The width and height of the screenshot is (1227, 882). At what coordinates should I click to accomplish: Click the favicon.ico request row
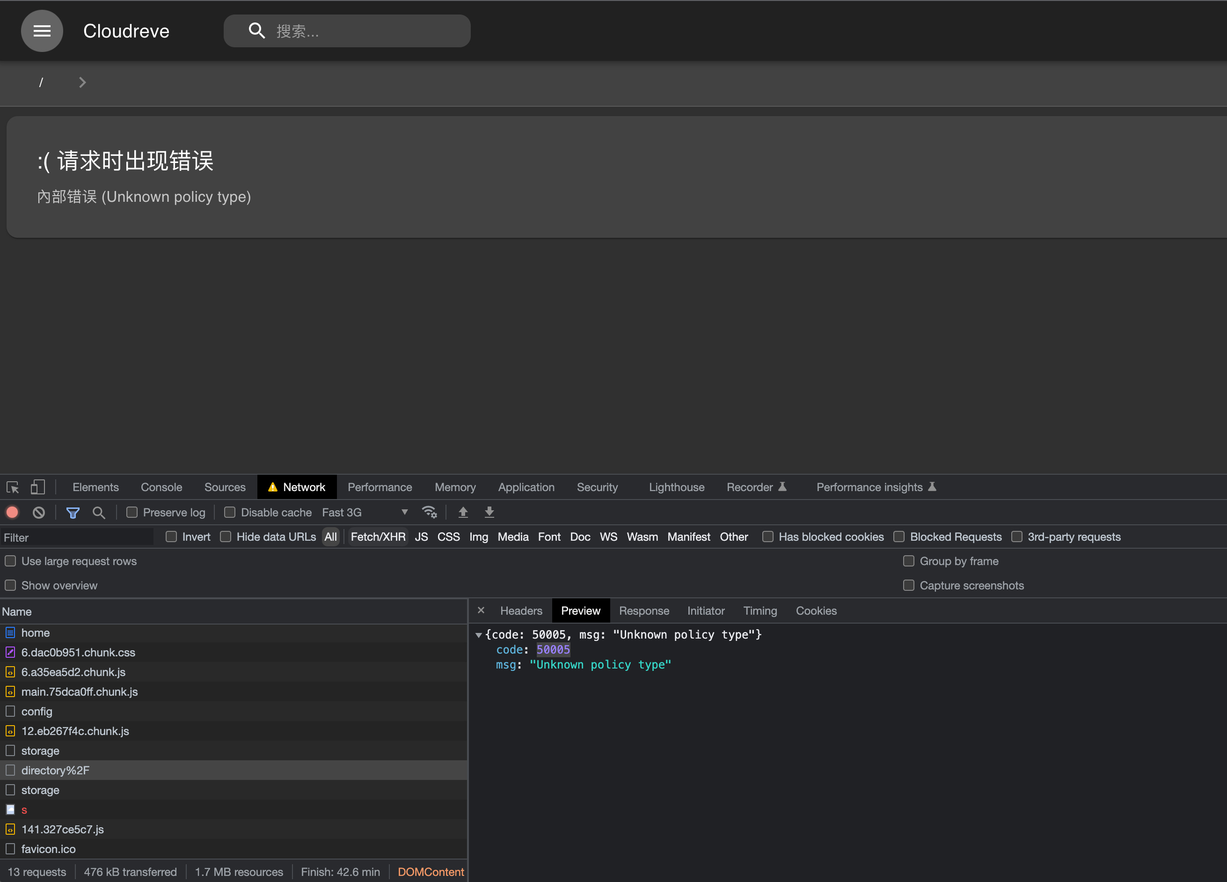[x=49, y=849]
